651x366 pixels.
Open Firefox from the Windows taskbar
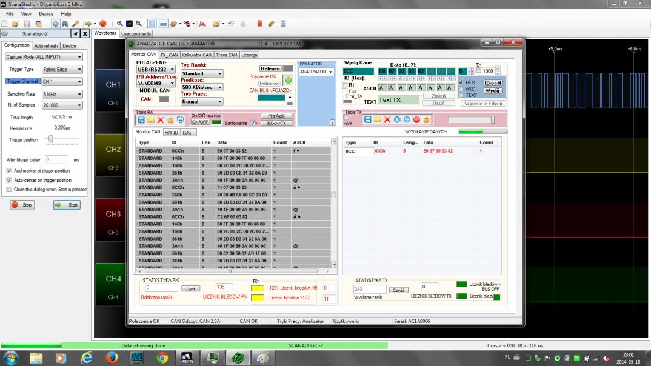111,358
